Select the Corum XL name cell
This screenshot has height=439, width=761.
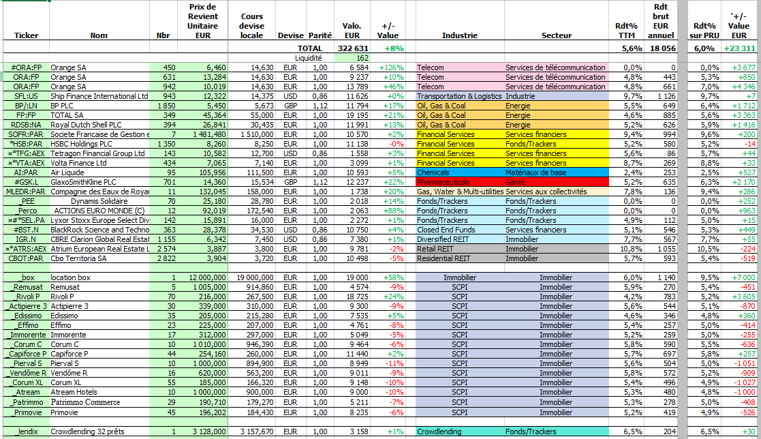point(99,382)
